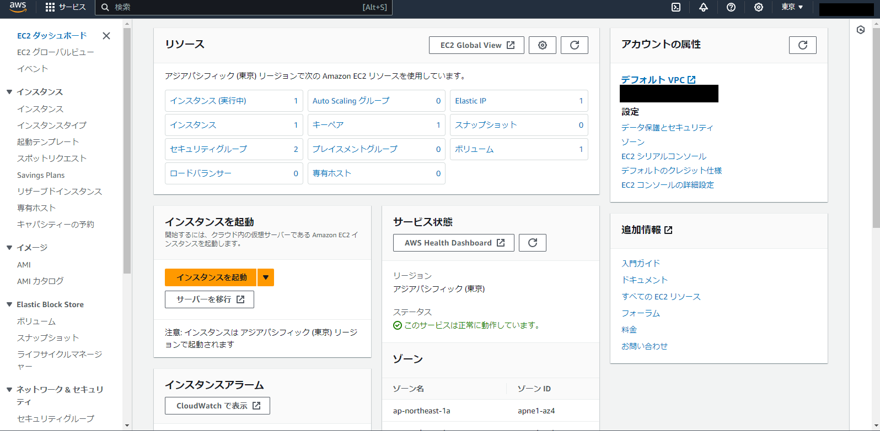The height and width of the screenshot is (431, 880).
Task: Select 起動テンプレート in sidebar
Action: point(48,142)
